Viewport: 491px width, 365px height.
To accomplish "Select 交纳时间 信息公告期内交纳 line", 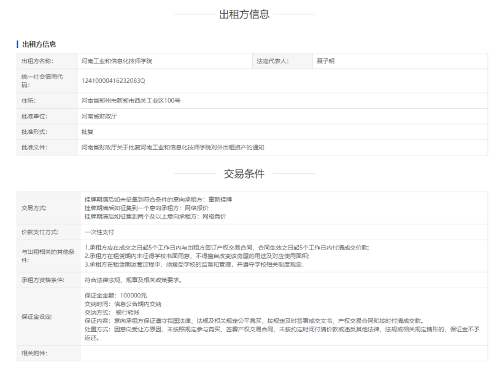I will coord(123,304).
